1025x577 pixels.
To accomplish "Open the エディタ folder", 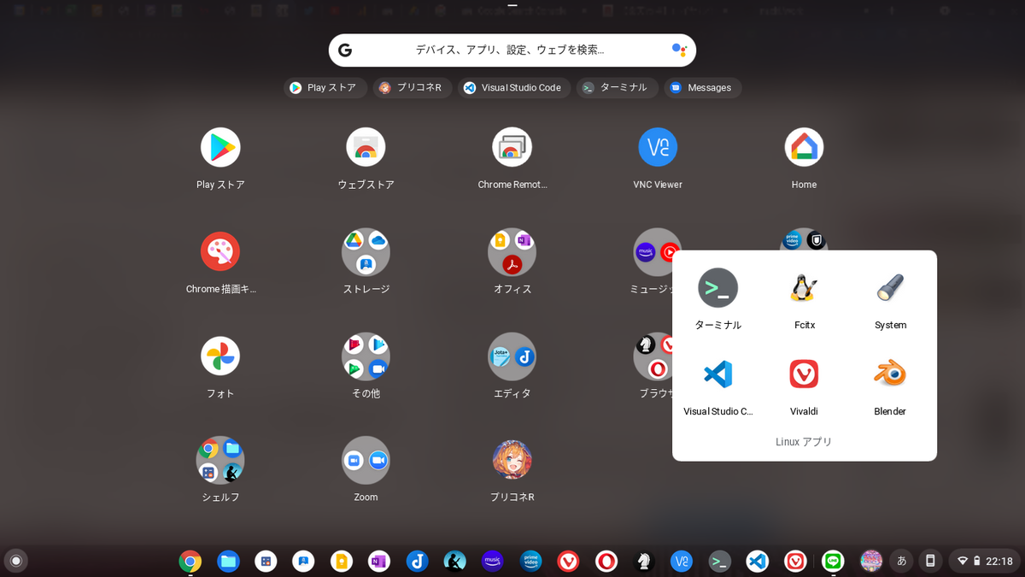I will tap(512, 356).
